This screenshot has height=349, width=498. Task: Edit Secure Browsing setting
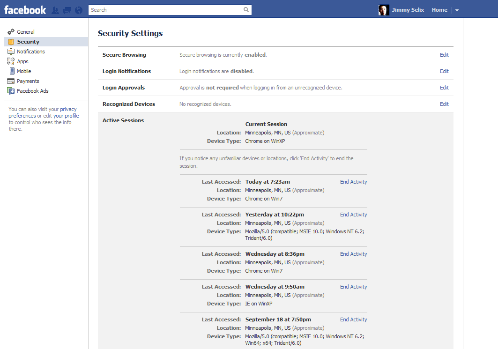click(x=444, y=55)
